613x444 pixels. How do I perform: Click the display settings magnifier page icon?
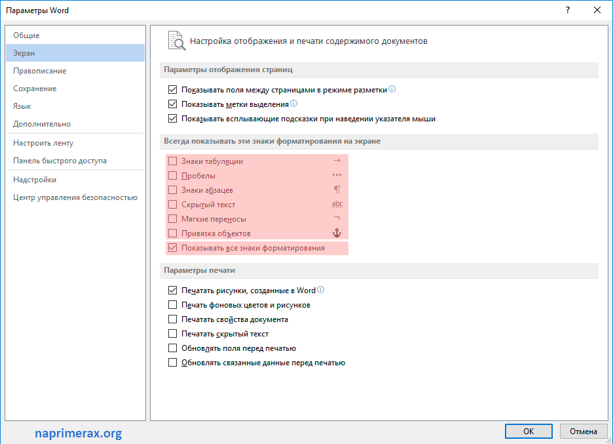click(x=176, y=41)
